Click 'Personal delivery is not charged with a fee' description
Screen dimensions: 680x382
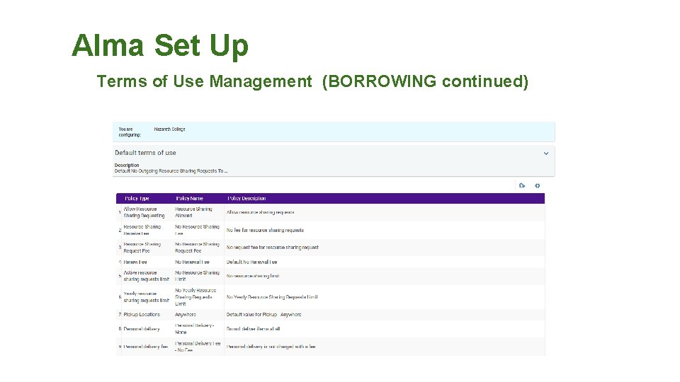[x=271, y=347]
